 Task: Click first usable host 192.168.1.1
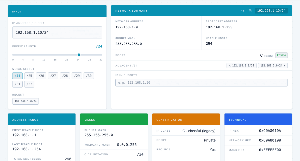tap(24, 135)
